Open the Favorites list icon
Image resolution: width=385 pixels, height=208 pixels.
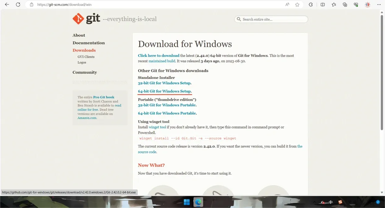coord(334,5)
